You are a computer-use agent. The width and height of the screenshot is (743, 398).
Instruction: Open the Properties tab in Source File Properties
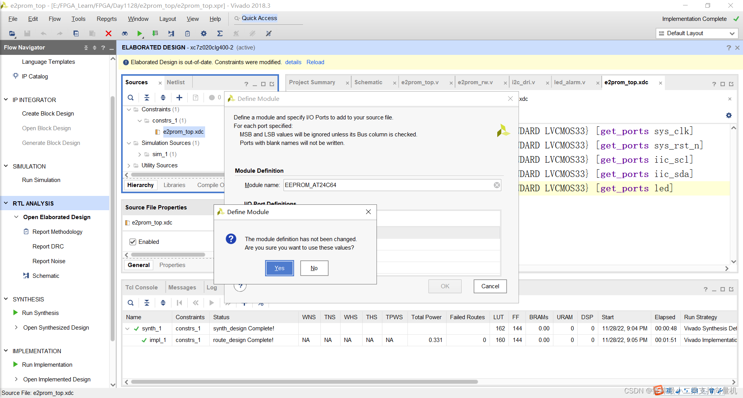tap(172, 265)
